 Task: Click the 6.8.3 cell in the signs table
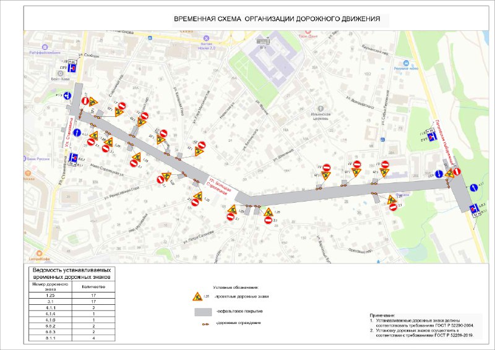[x=51, y=332]
